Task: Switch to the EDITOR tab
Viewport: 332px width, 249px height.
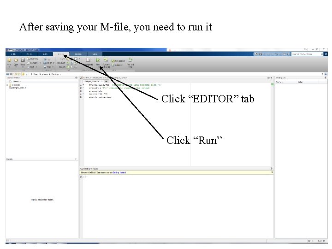Action: pyautogui.click(x=61, y=54)
